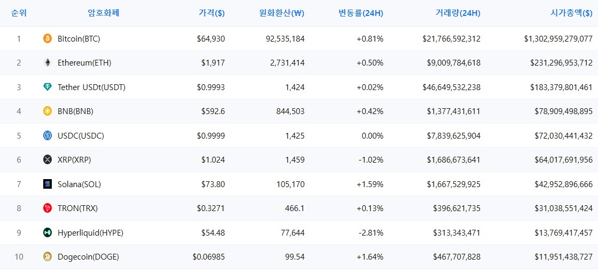Image resolution: width=598 pixels, height=274 pixels.
Task: Click the won value 105,170
Action: coord(290,184)
